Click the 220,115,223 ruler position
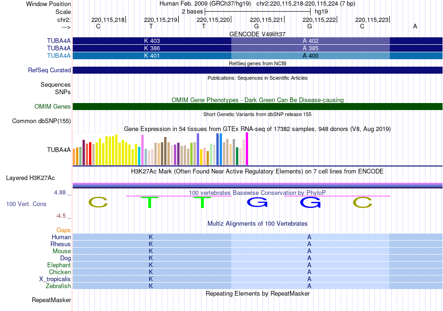443x311 pixels. pyautogui.click(x=373, y=20)
